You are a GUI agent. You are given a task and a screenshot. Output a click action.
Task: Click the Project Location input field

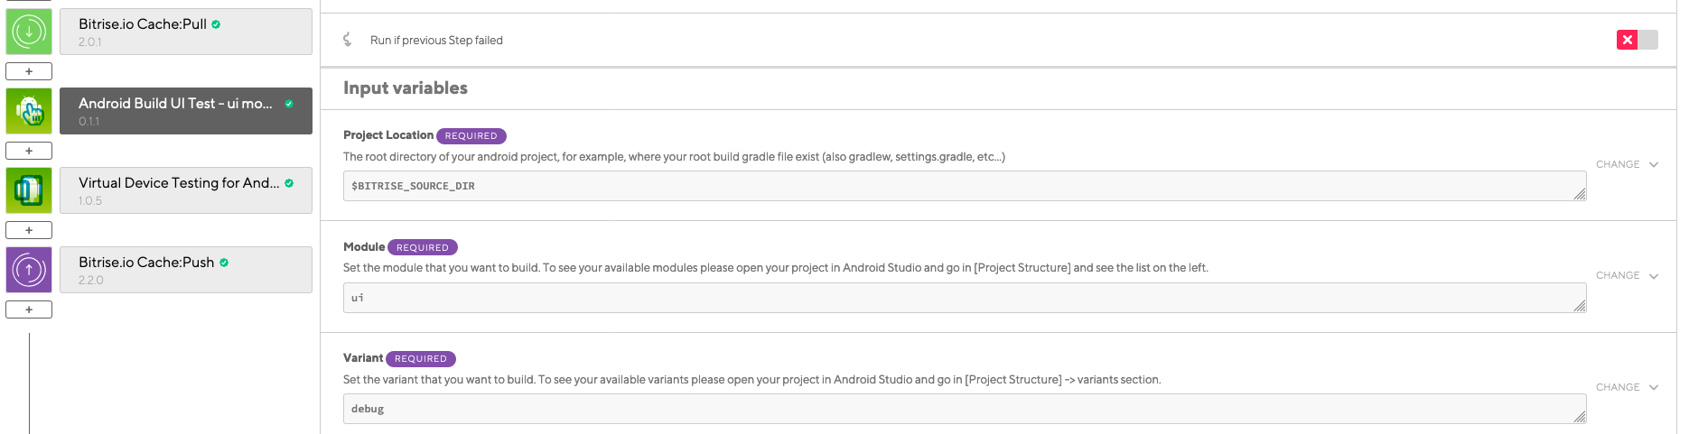pos(957,186)
